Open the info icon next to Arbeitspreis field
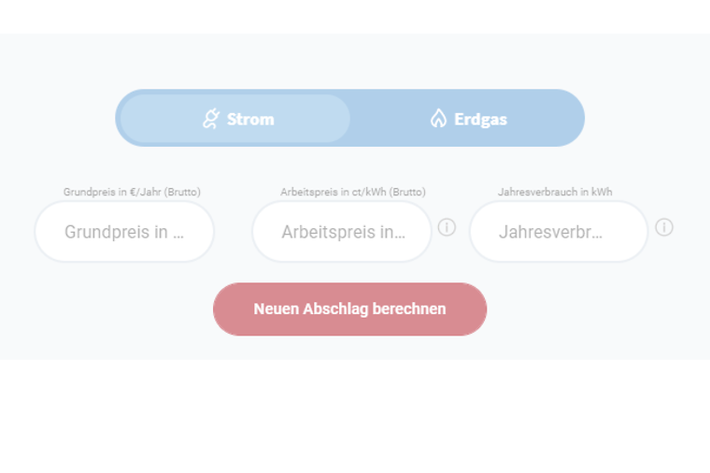 [447, 227]
